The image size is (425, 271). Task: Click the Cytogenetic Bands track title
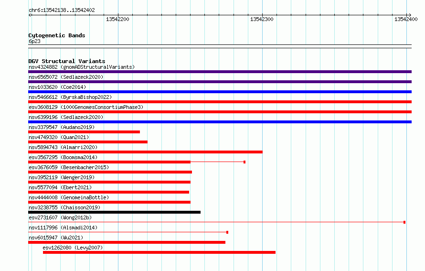pyautogui.click(x=57, y=35)
